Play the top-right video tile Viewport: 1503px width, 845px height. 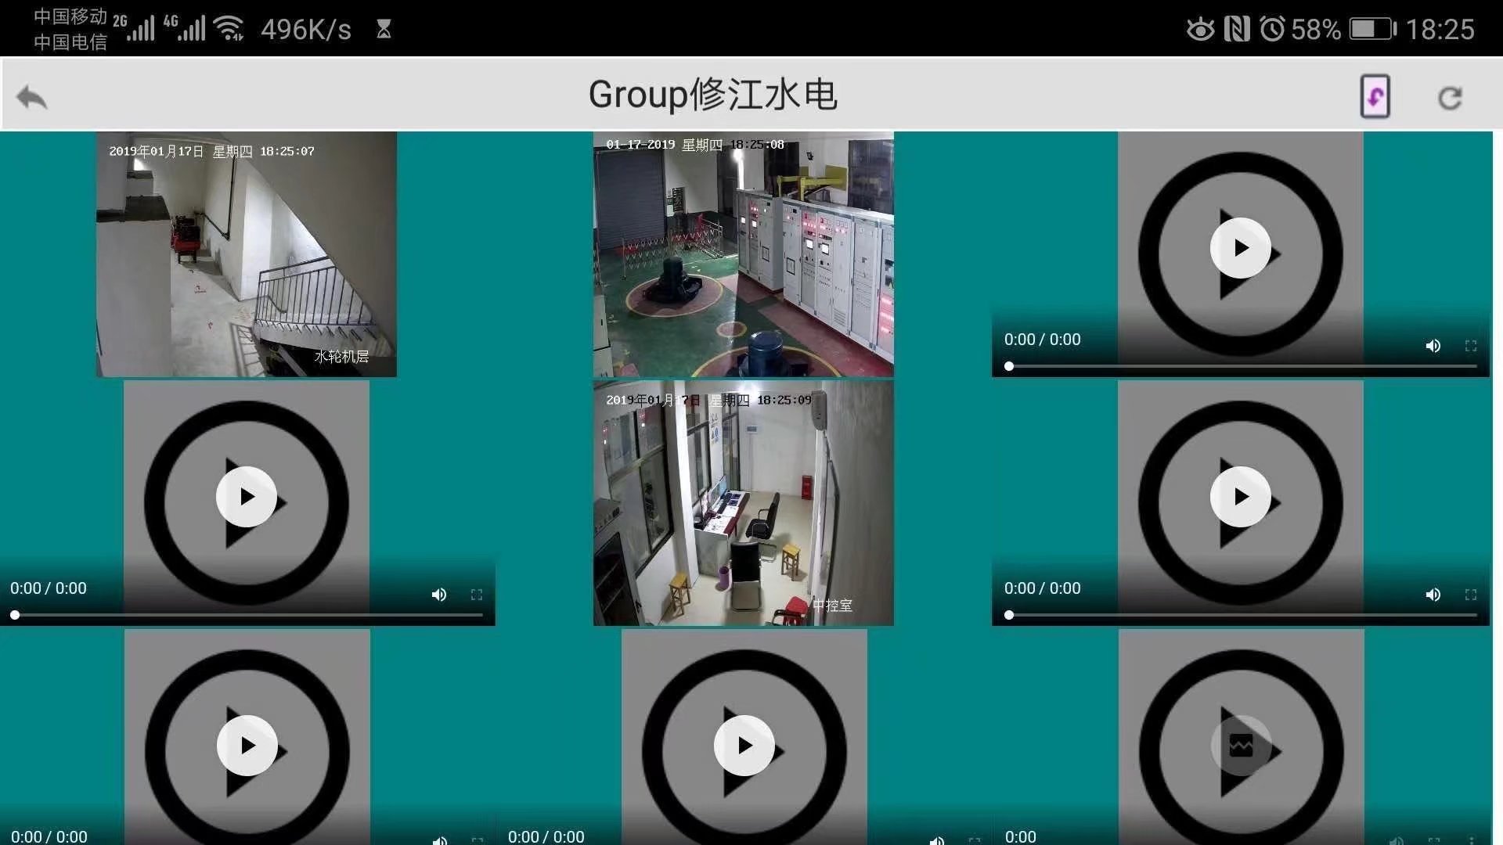pos(1240,248)
